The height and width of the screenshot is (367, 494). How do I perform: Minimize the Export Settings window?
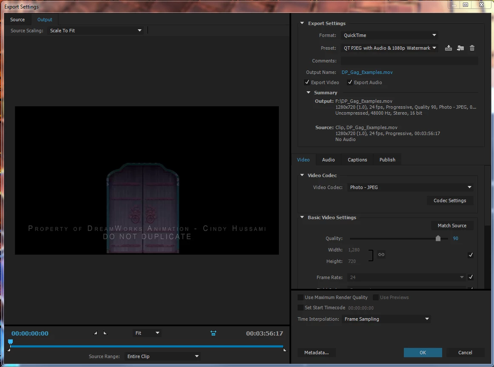(x=454, y=4)
